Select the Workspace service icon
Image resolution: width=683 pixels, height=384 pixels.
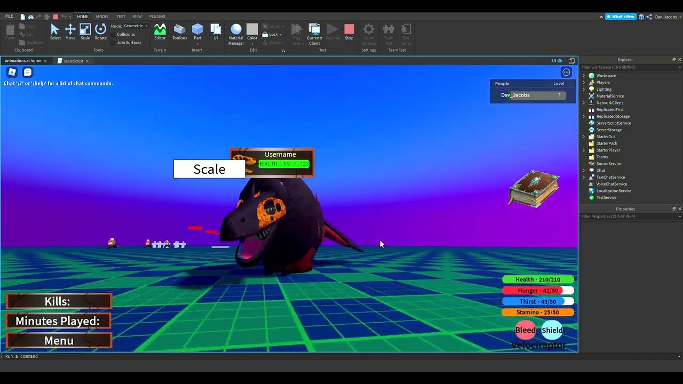coord(591,76)
